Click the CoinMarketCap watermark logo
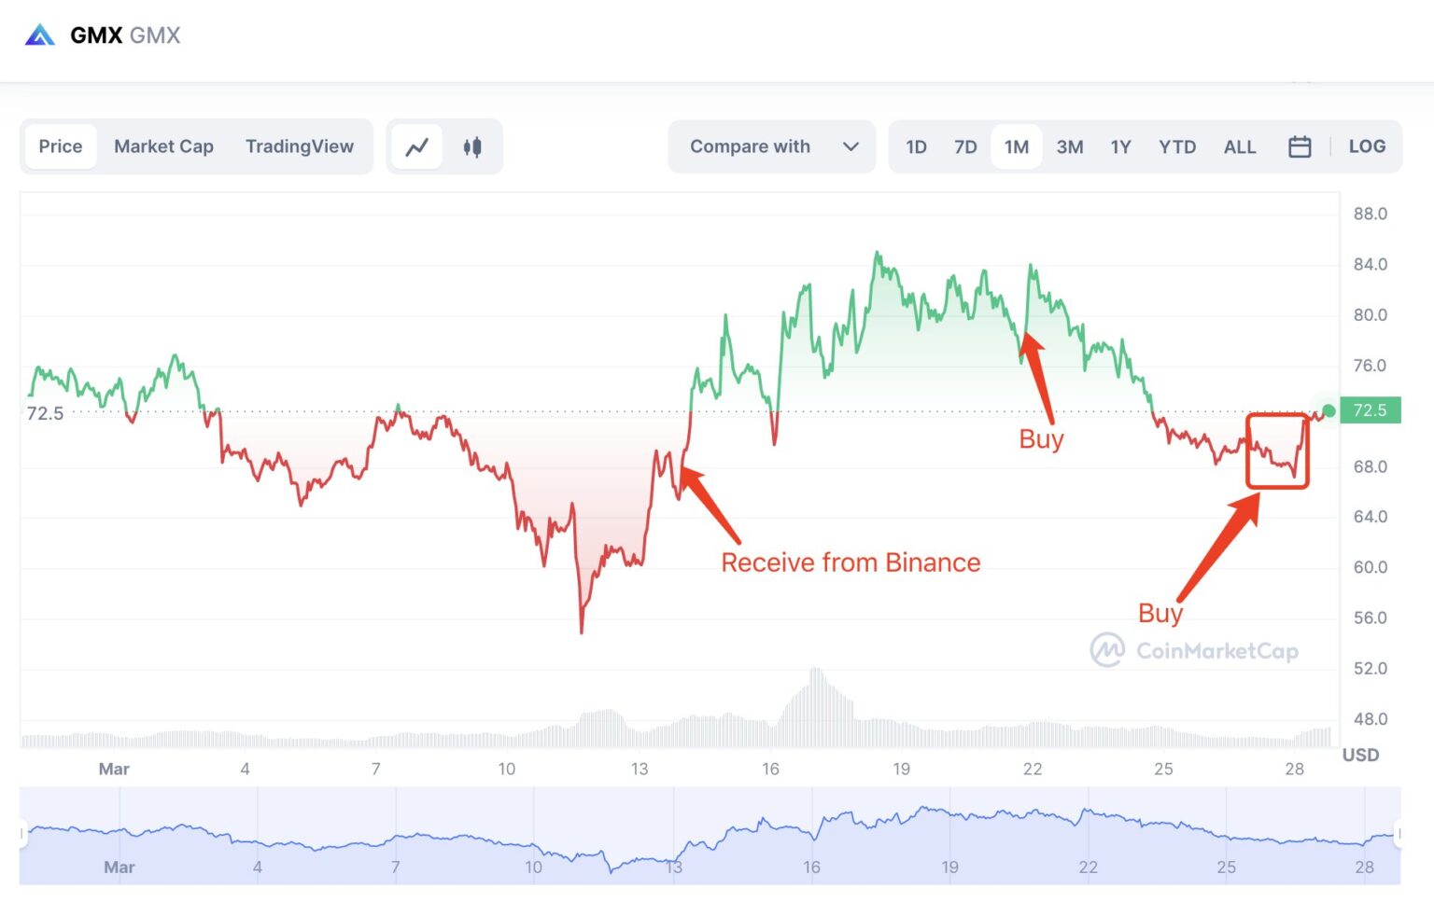This screenshot has height=902, width=1434. 1108,650
